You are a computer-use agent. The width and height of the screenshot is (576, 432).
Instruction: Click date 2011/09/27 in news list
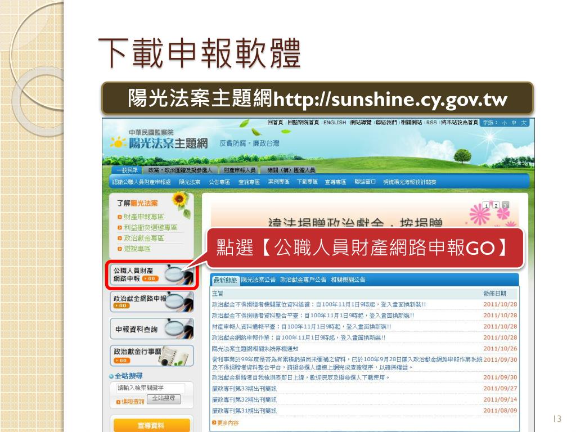coord(500,389)
